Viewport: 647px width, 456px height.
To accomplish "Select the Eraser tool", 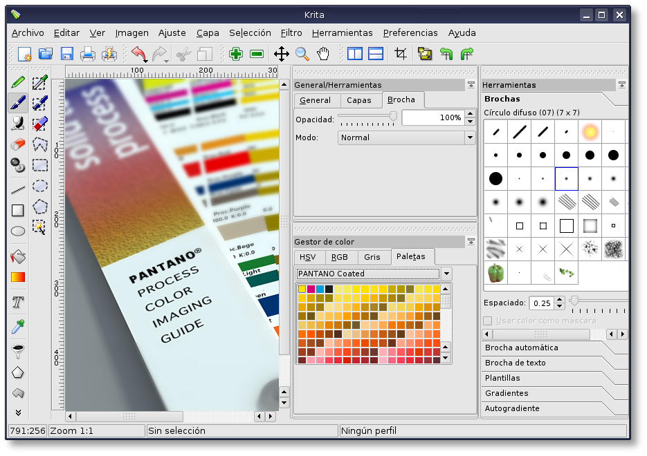I will coord(18,144).
